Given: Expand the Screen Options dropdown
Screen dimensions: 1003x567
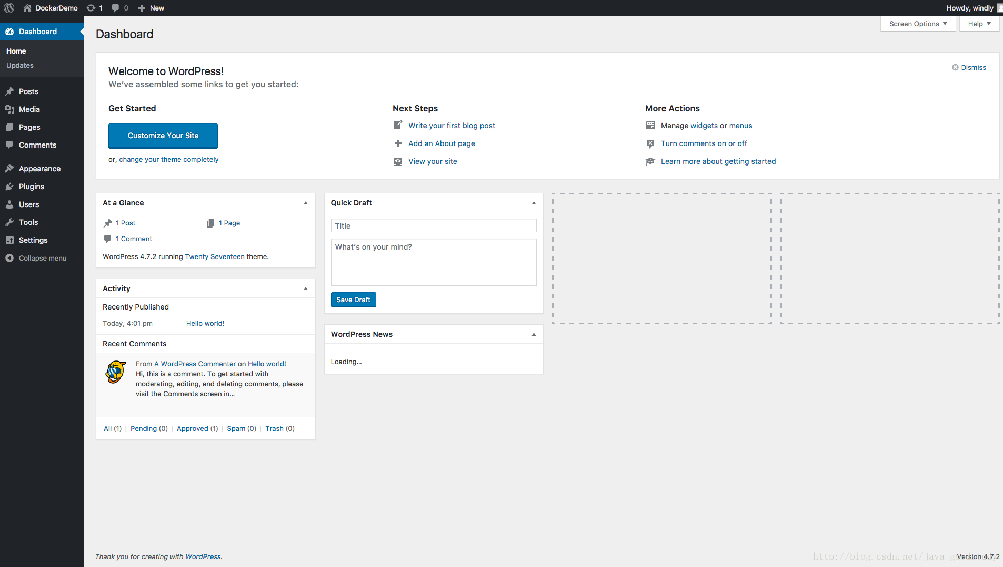Looking at the screenshot, I should pos(918,24).
